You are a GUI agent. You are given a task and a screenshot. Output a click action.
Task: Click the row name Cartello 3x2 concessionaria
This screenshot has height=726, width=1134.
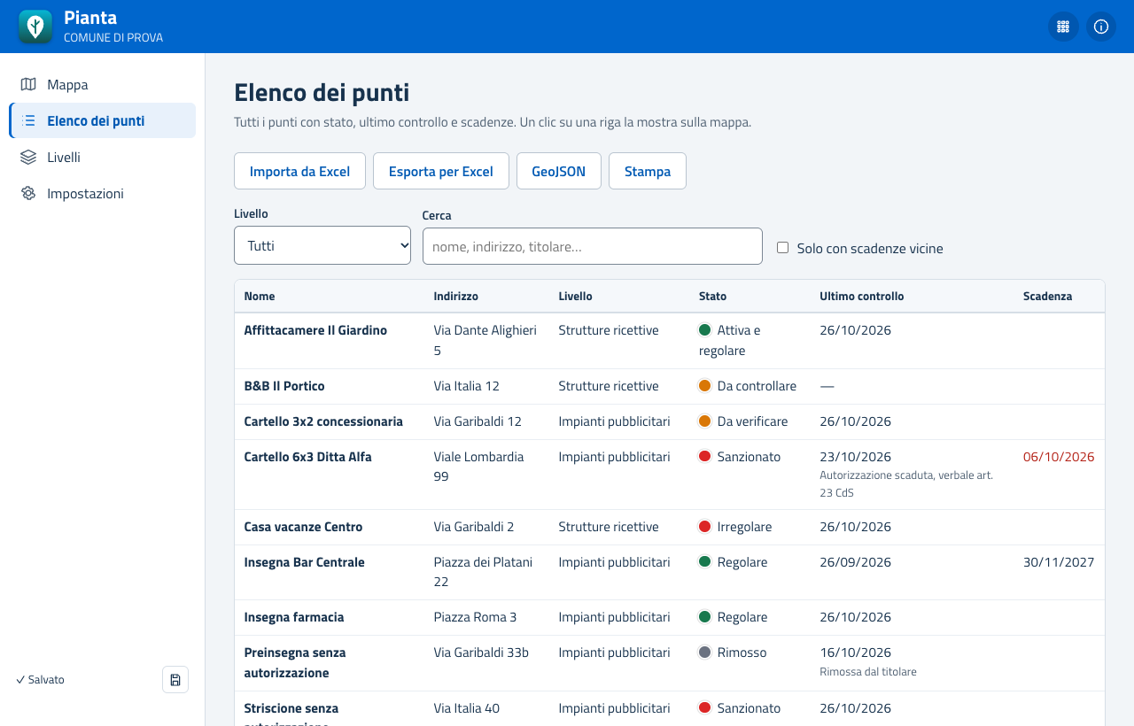323,421
